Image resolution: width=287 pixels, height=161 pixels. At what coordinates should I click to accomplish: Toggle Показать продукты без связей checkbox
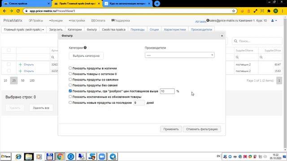coord(70,85)
